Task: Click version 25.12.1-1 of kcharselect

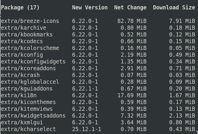Action: 86,129
